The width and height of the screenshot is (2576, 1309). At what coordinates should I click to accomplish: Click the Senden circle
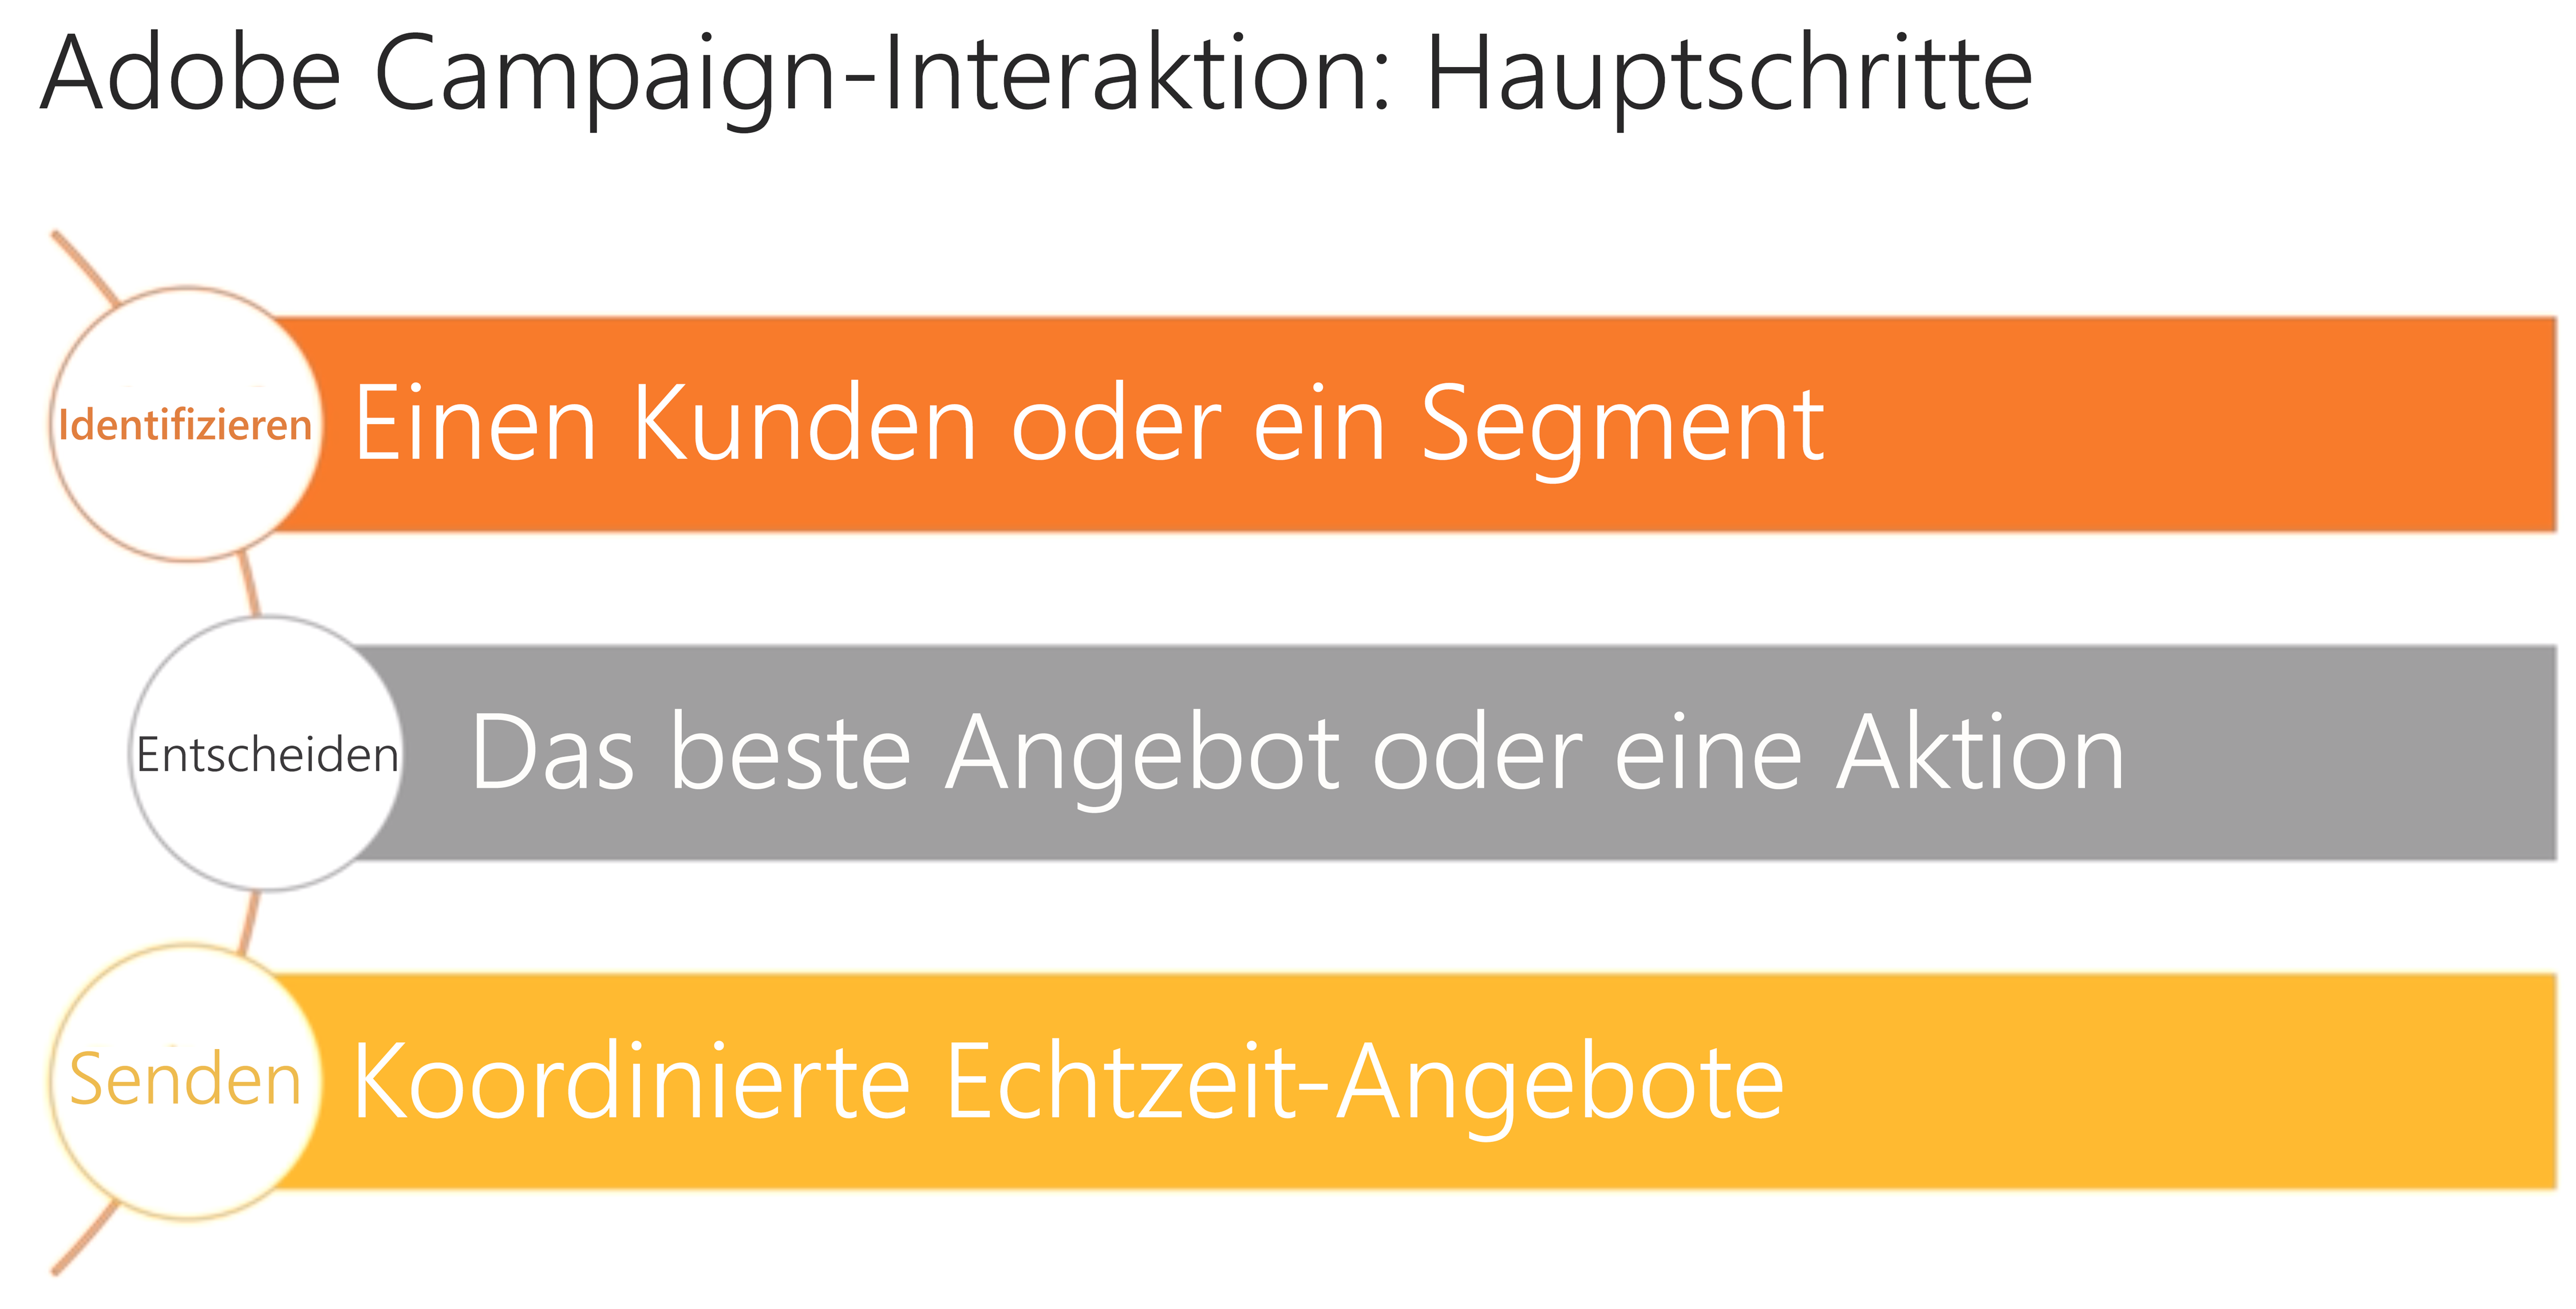click(x=187, y=1081)
